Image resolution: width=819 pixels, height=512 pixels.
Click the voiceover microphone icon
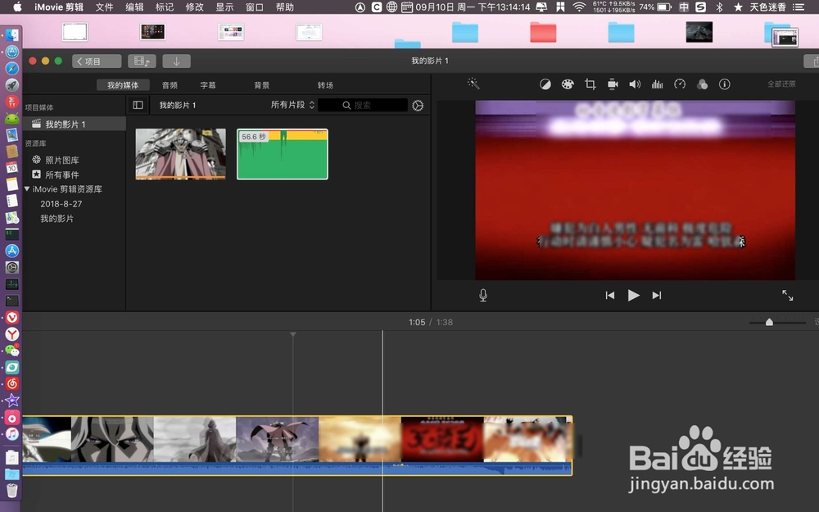[x=483, y=295]
